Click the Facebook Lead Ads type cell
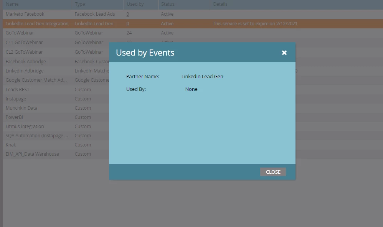This screenshot has width=383, height=227. 95,14
